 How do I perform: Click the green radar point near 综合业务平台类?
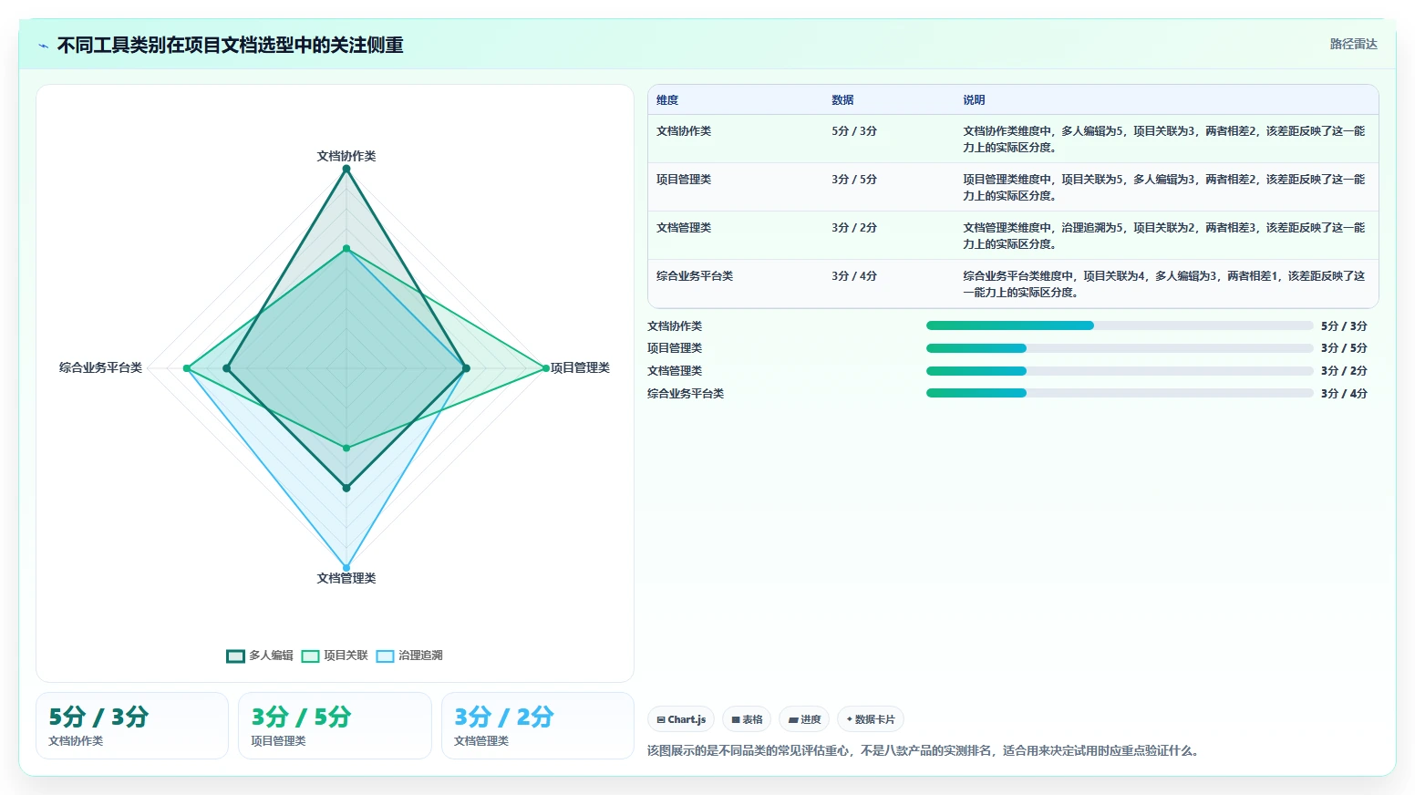(187, 368)
